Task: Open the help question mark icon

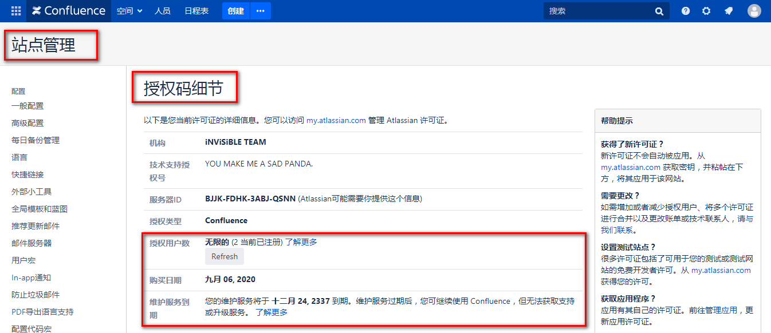Action: pyautogui.click(x=686, y=11)
